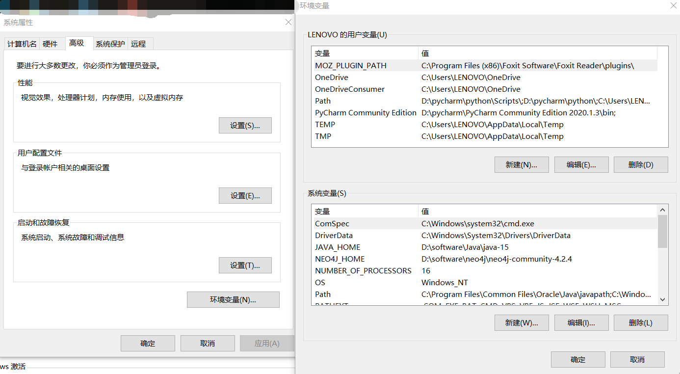Click the neo4j-community-4.2.4 path value

tap(497, 259)
